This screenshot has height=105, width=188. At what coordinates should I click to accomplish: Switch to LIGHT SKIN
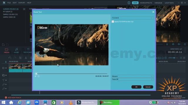(x=169, y=3)
